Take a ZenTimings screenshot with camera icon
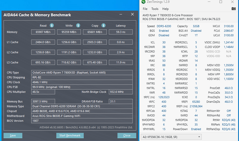 click(x=233, y=9)
